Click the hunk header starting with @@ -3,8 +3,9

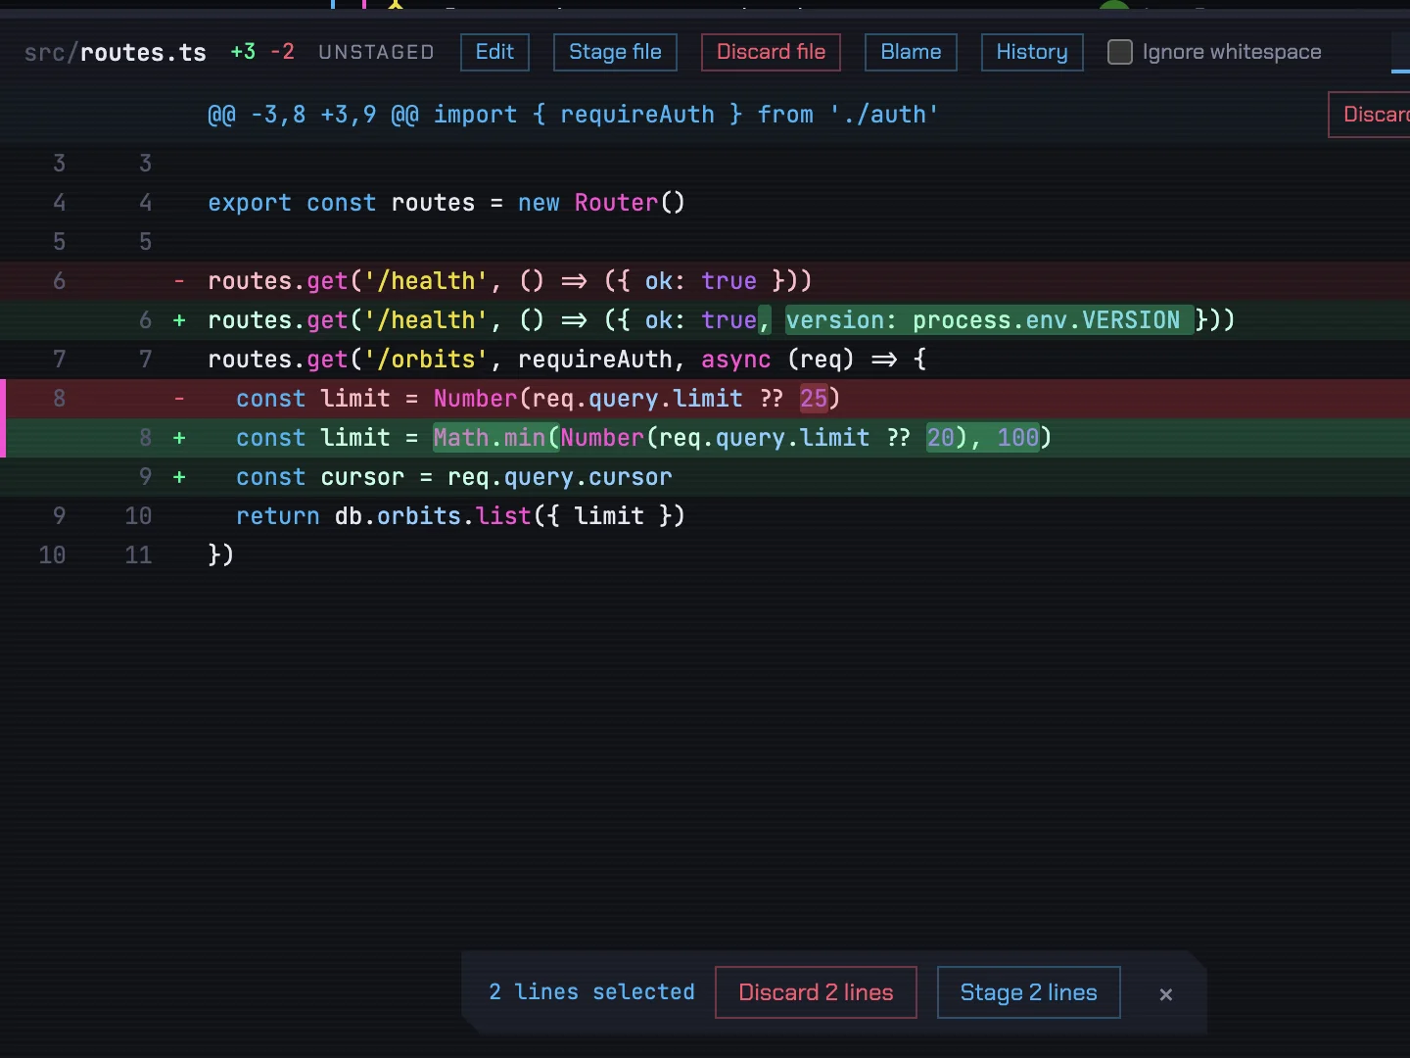[573, 115]
